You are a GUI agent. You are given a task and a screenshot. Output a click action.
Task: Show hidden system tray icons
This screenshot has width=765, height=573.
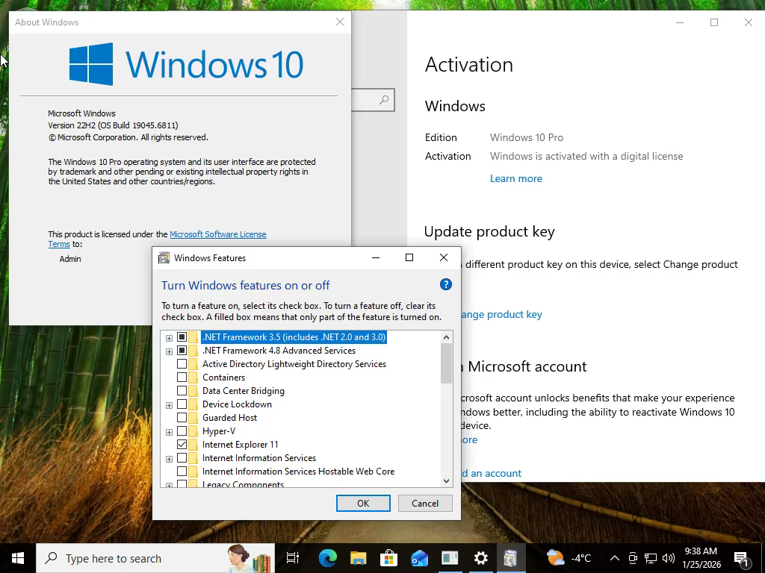click(x=615, y=558)
